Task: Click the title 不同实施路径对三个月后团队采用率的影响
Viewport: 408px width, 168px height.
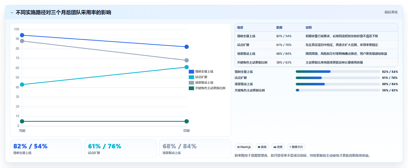Action: 63,12
